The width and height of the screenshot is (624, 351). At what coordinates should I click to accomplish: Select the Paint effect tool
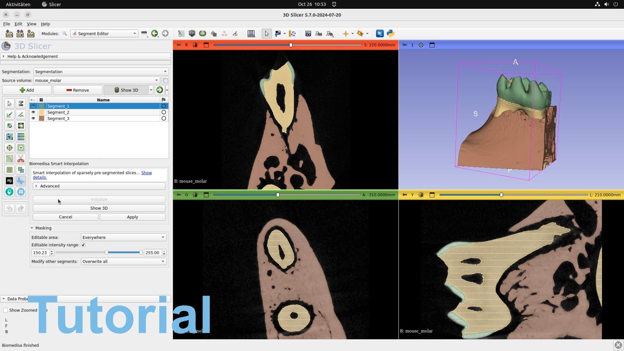(9, 115)
